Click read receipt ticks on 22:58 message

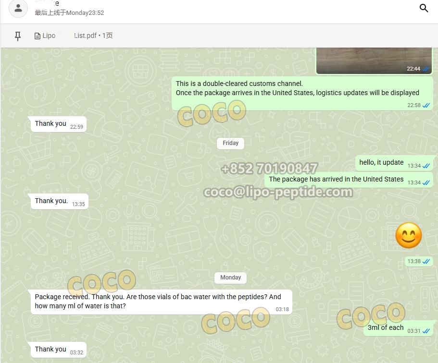coord(426,106)
